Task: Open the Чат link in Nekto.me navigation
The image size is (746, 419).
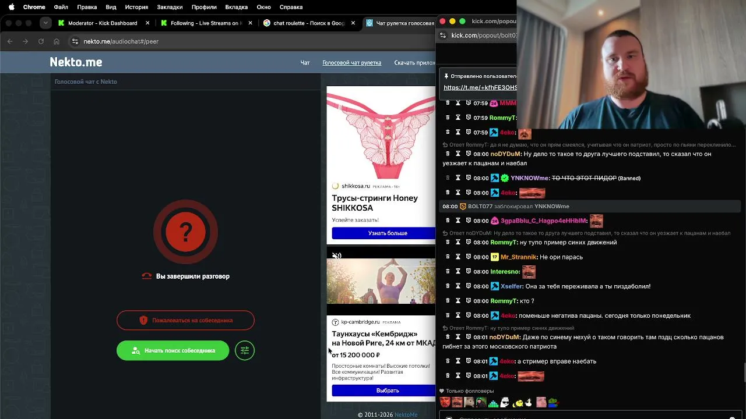Action: [x=305, y=63]
